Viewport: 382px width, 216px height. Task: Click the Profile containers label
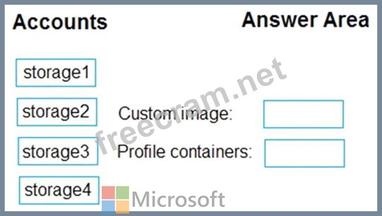click(x=184, y=151)
